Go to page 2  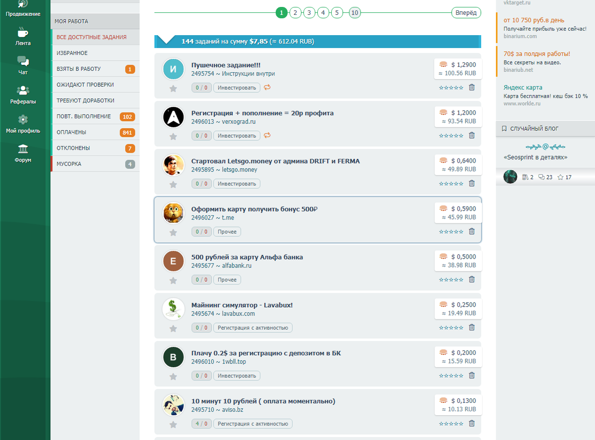point(295,12)
